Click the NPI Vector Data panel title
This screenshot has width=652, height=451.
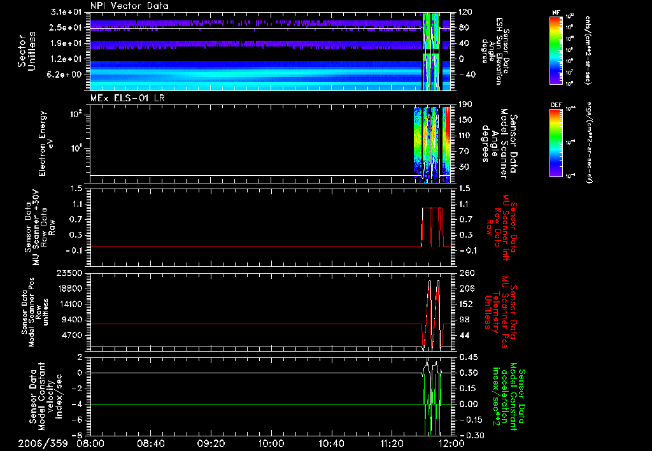tap(129, 6)
